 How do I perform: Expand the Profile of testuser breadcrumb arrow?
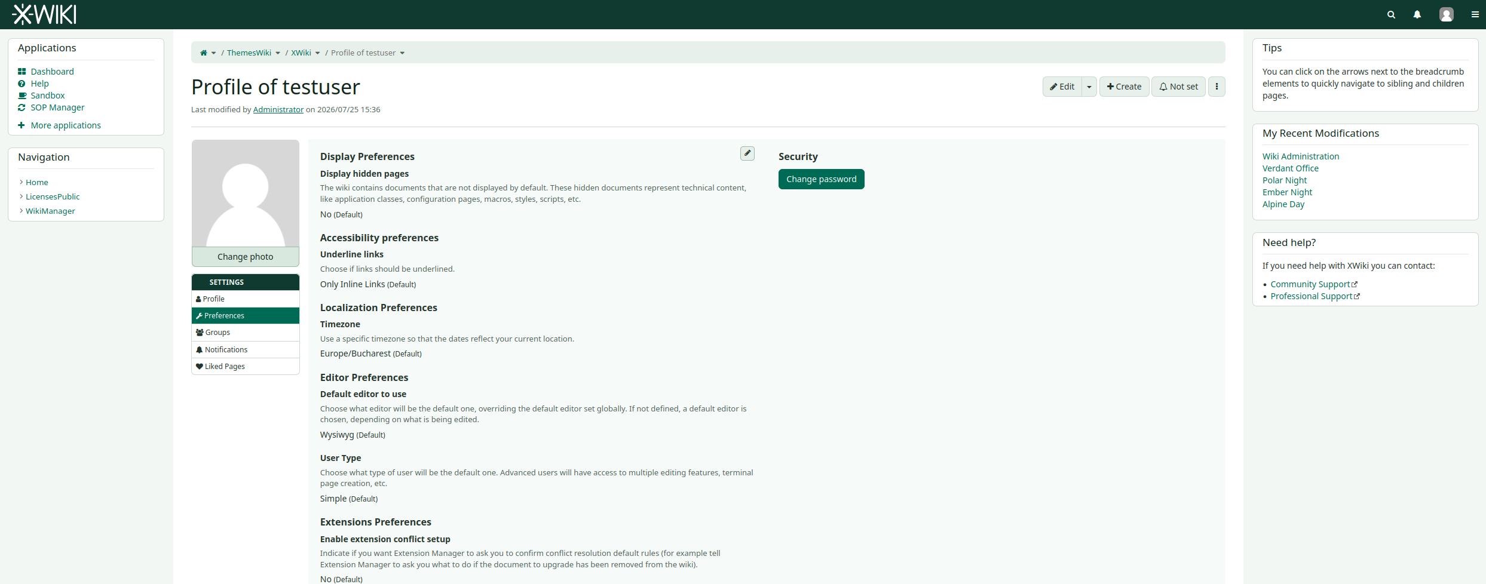click(x=402, y=53)
